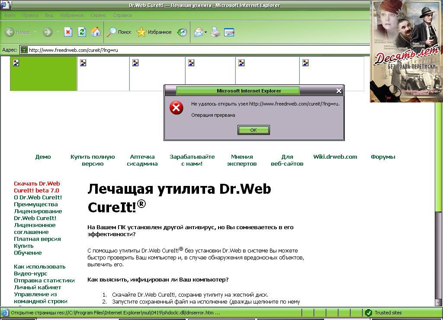443x320 pixels.
Task: Expand the Mail button dropdown arrow
Action: (x=205, y=32)
